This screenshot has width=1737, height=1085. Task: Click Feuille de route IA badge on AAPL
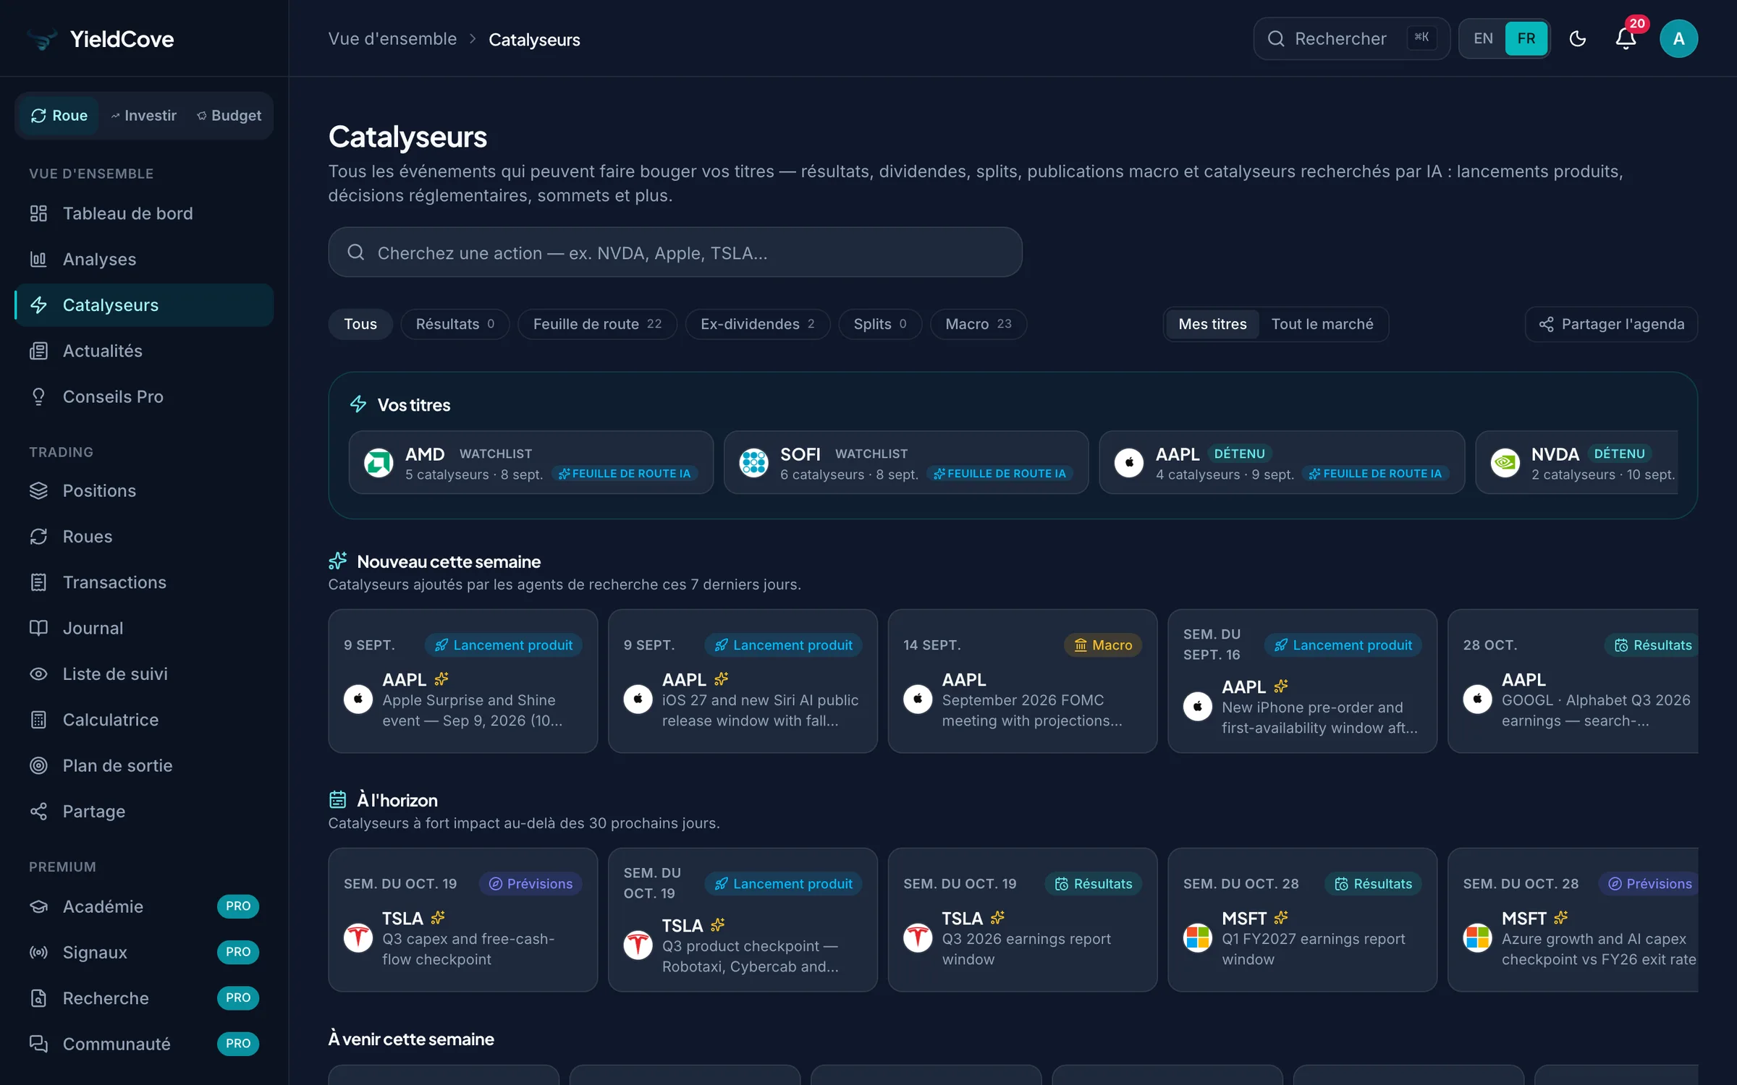[x=1375, y=474]
